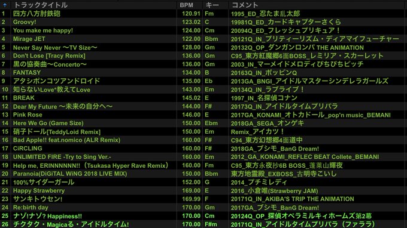
Task: Click comment 東方地霊殿_EXBOSS_古明寺こいし
Action: (x=284, y=174)
